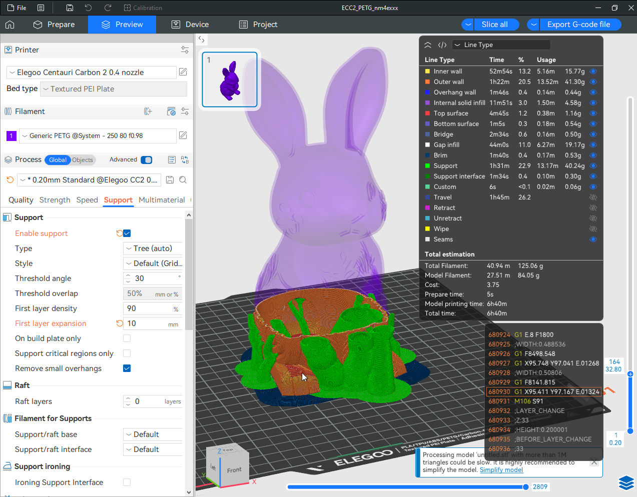Collapse the line type legend panel
Viewport: 637px width, 497px height.
click(x=428, y=45)
